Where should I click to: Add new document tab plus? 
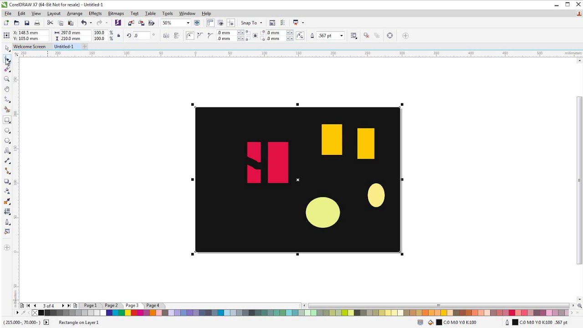84,46
